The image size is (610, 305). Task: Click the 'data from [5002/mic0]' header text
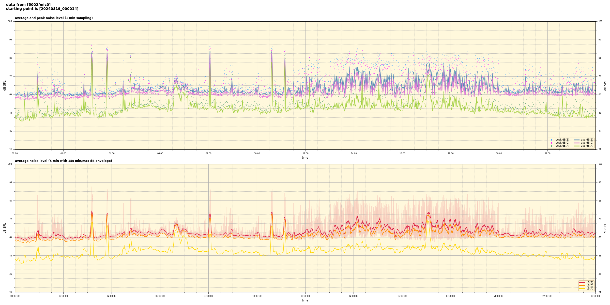pos(28,5)
